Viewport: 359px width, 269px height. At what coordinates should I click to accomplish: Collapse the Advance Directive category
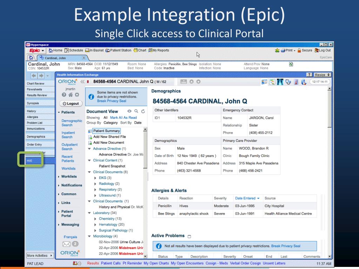(89, 149)
